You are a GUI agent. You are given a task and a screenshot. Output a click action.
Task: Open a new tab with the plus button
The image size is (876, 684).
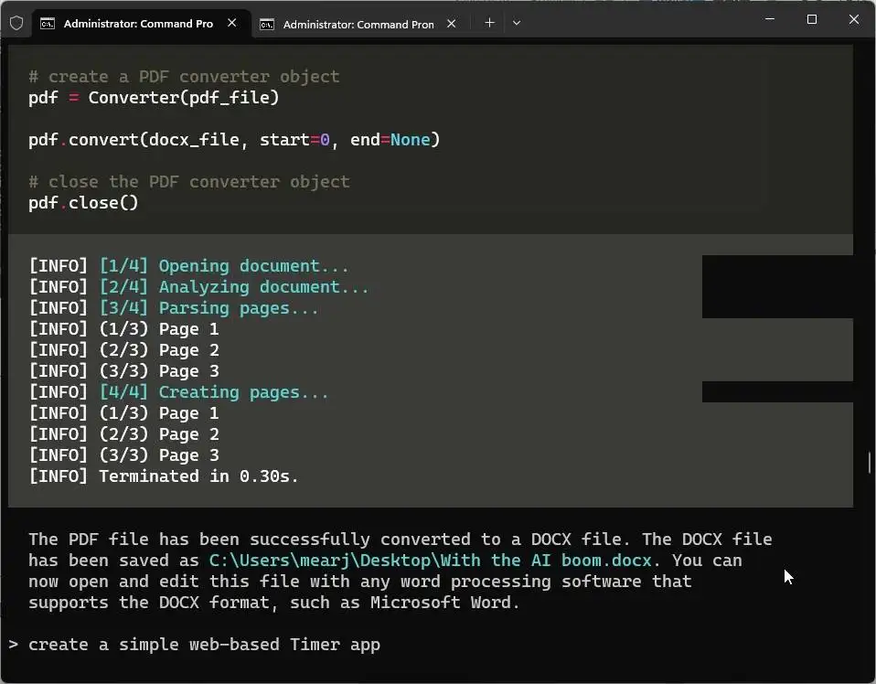(x=489, y=23)
